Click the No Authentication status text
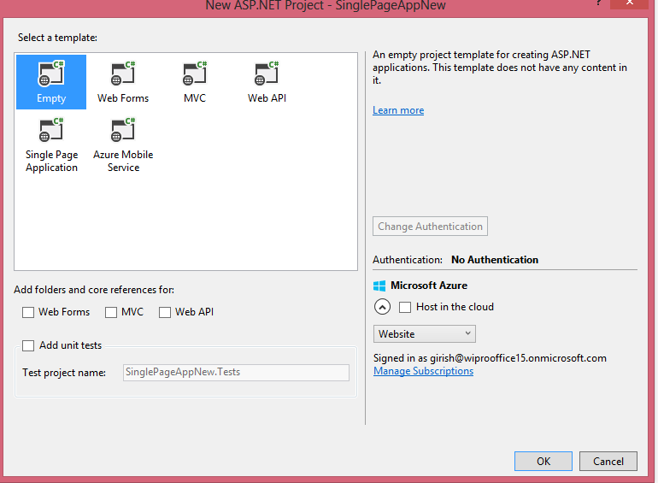This screenshot has height=483, width=658. pos(495,260)
